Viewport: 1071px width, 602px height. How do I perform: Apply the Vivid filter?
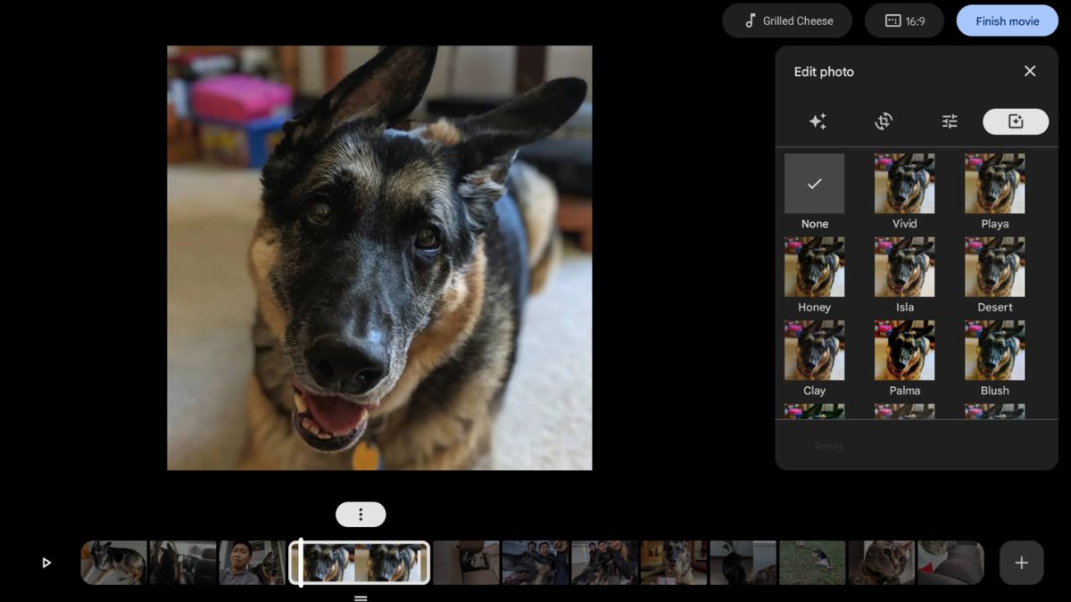point(904,183)
